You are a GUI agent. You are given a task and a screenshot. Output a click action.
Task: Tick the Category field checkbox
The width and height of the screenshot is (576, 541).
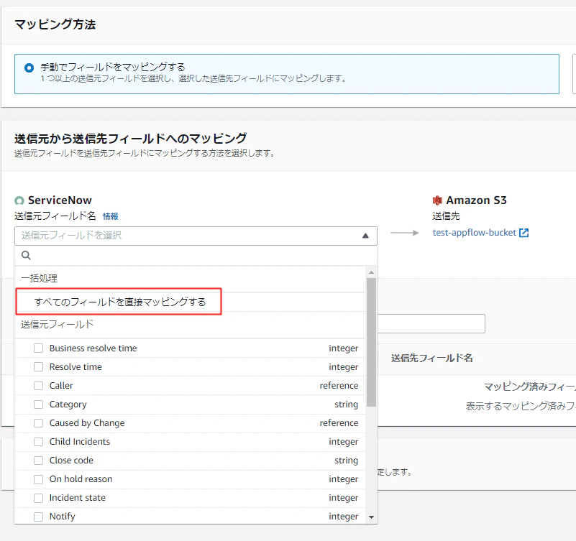[39, 404]
